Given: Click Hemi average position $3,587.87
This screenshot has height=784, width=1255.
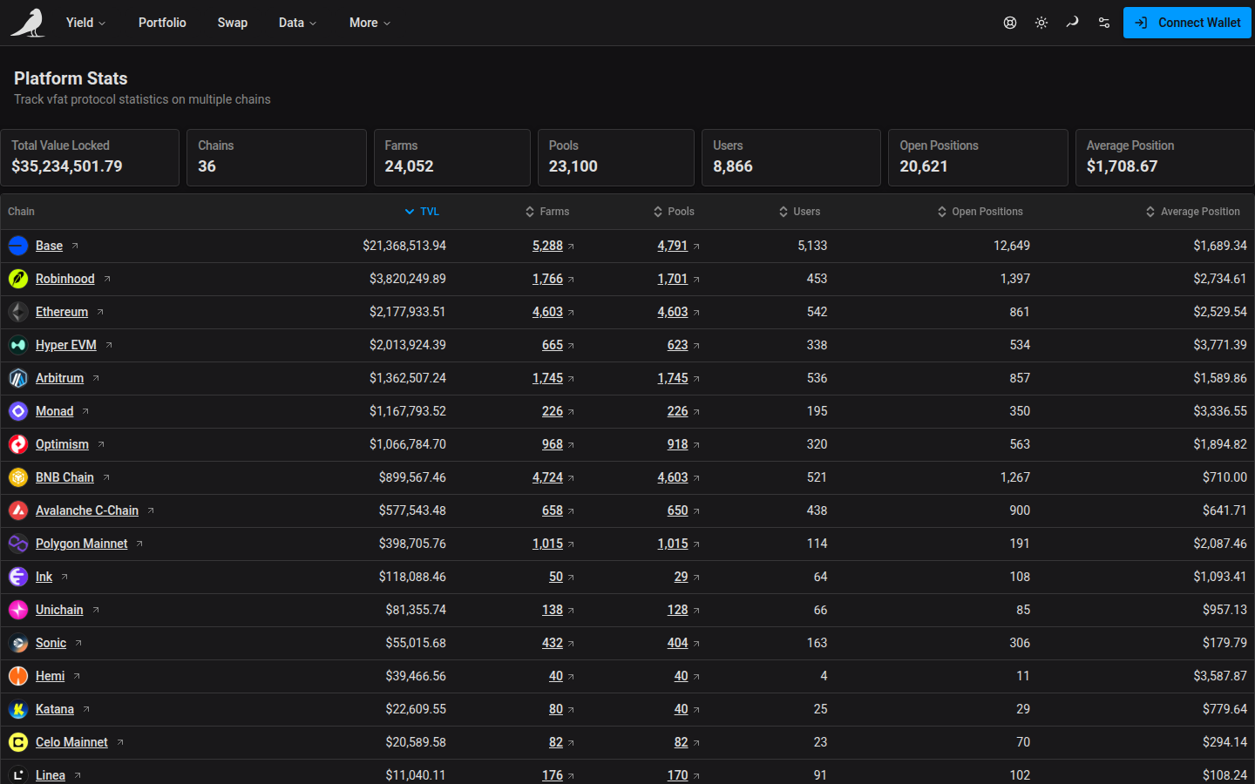Looking at the screenshot, I should [1220, 676].
